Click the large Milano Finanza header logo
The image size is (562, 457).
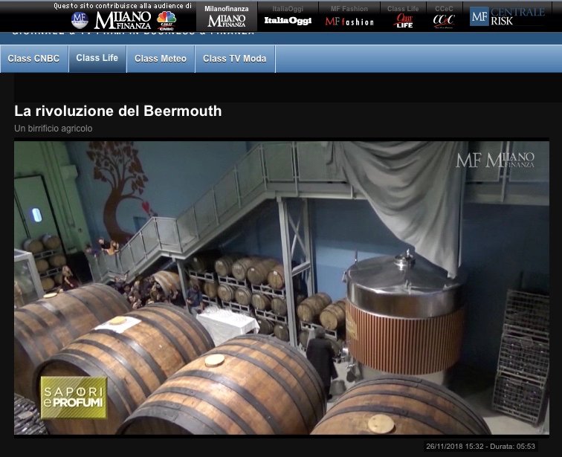pyautogui.click(x=123, y=20)
